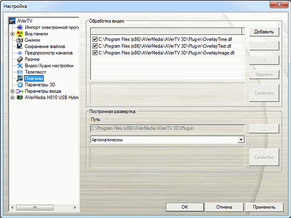Image resolution: width=291 pixels, height=218 pixels.
Task: Expand the Вид панели tree node
Action: click(x=12, y=34)
